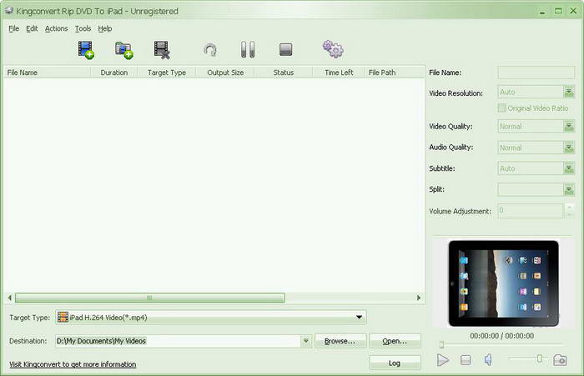Click the film icon in Target Type box

point(63,317)
